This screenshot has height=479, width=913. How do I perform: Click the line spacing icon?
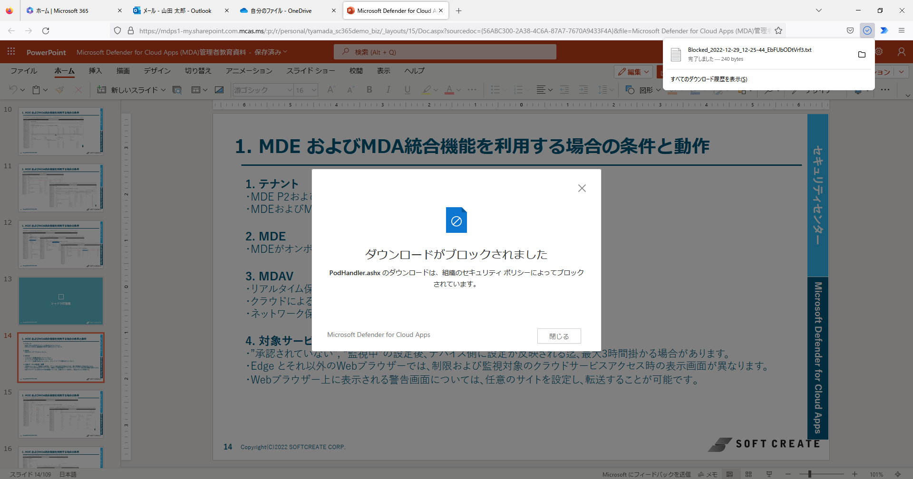[x=602, y=90]
